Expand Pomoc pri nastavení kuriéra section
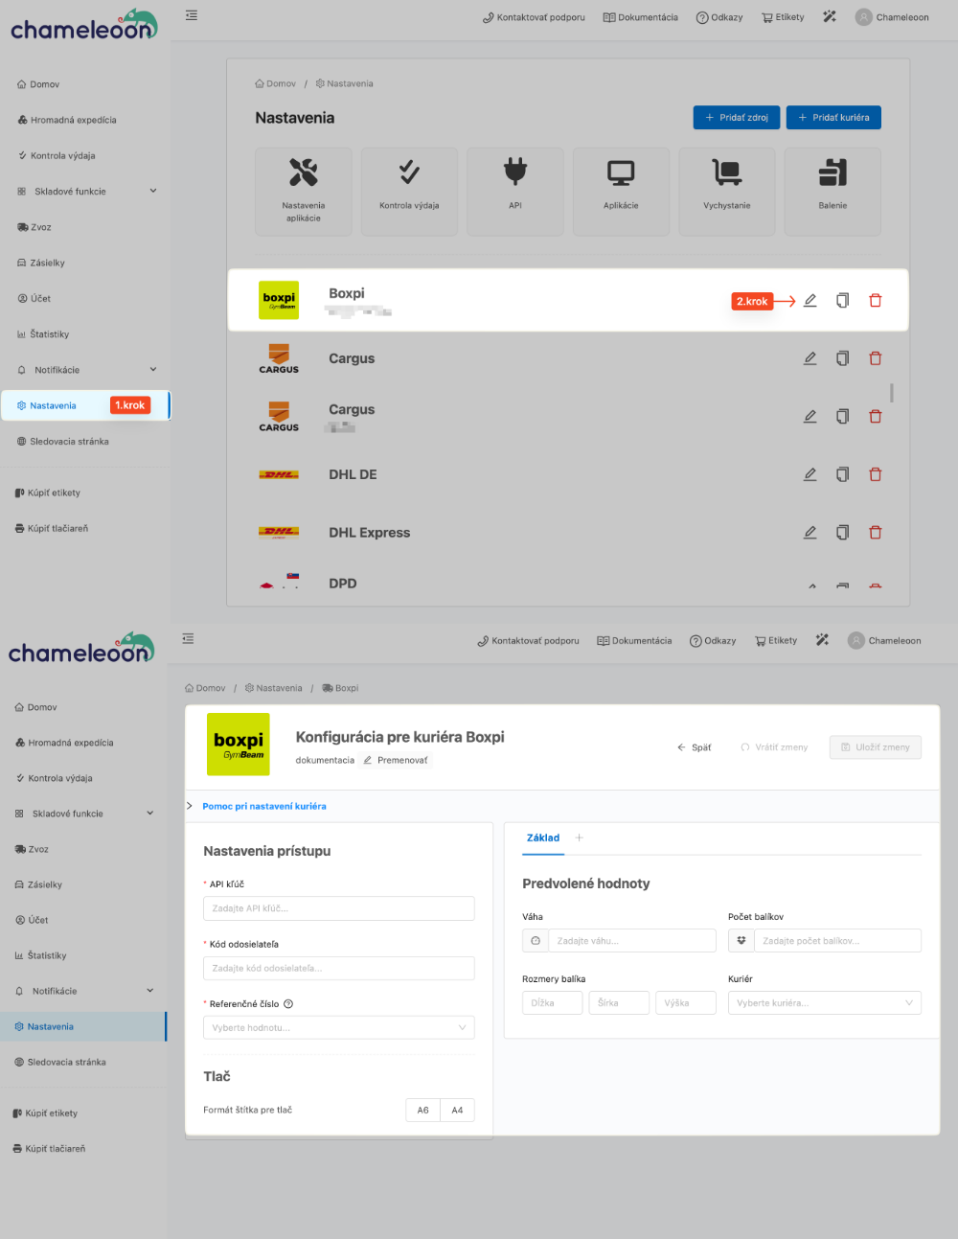The height and width of the screenshot is (1239, 958). 263,806
